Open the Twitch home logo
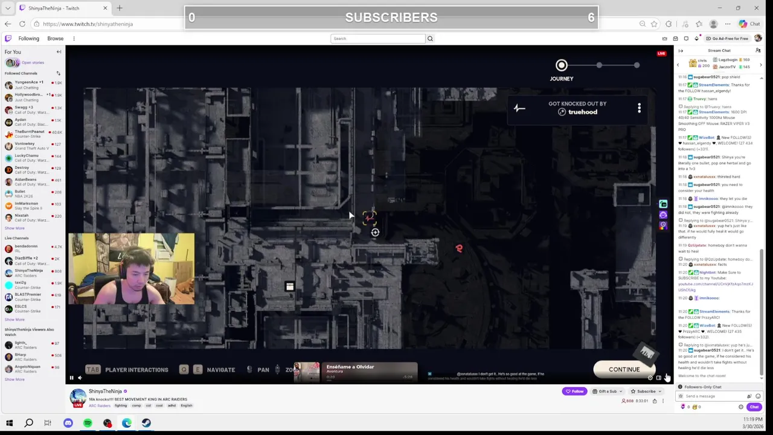This screenshot has height=435, width=773. pos(8,38)
